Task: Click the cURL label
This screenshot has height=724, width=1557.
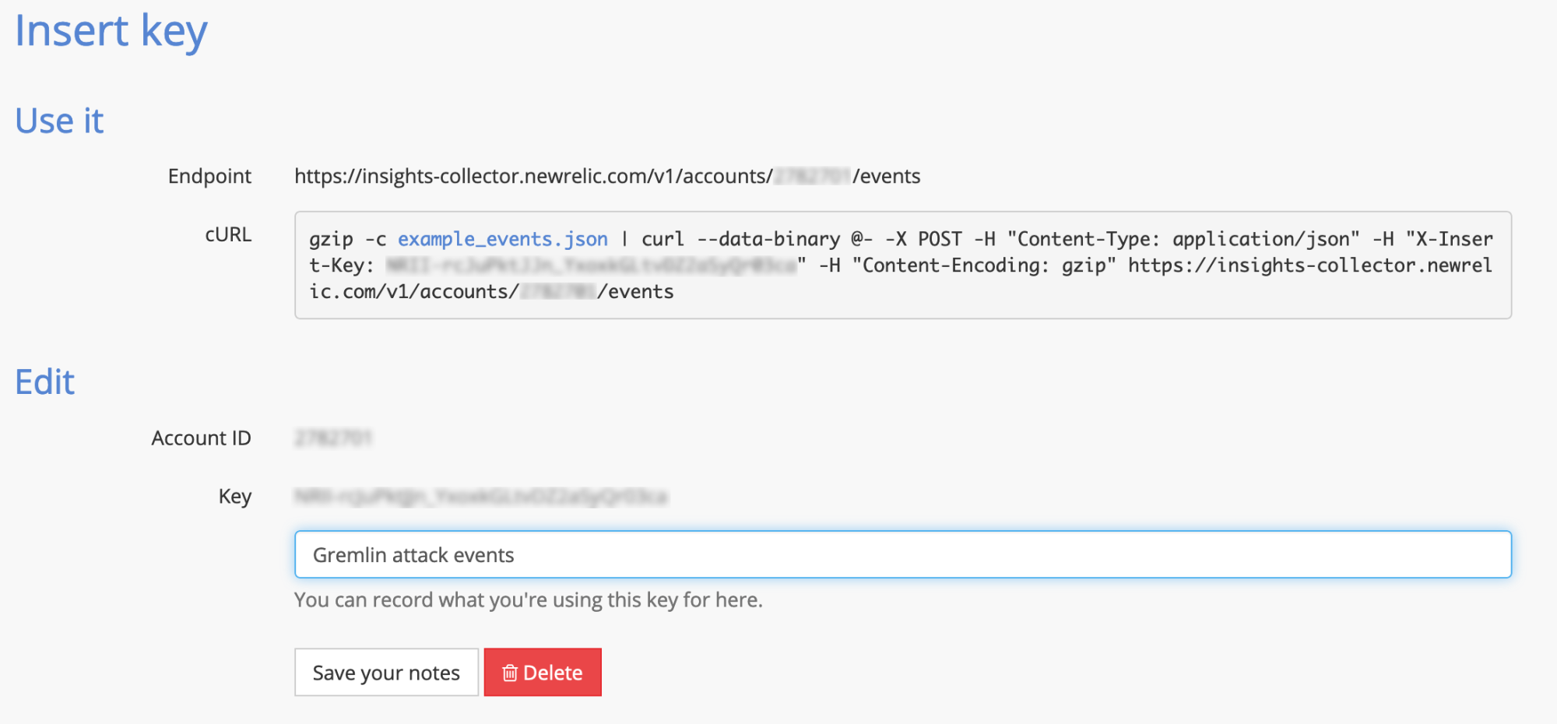Action: click(x=228, y=234)
